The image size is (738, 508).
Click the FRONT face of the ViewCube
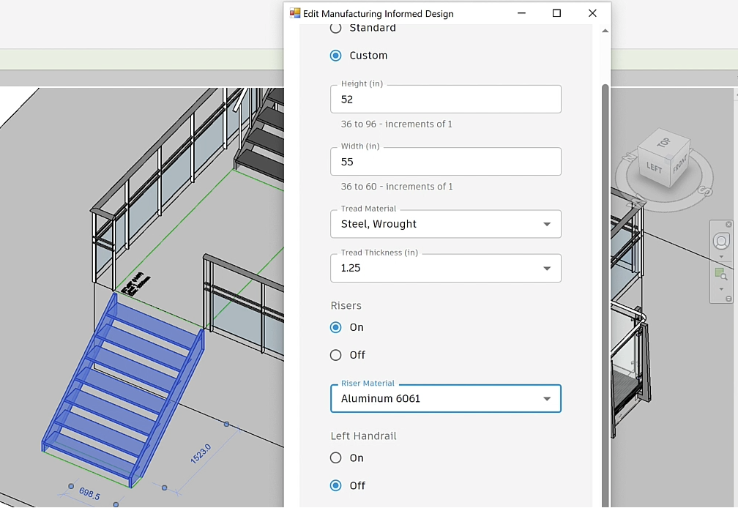click(679, 163)
